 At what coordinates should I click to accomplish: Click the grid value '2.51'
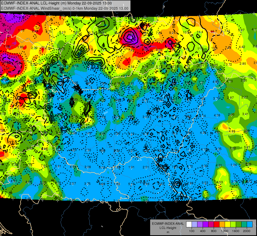pos(146,167)
